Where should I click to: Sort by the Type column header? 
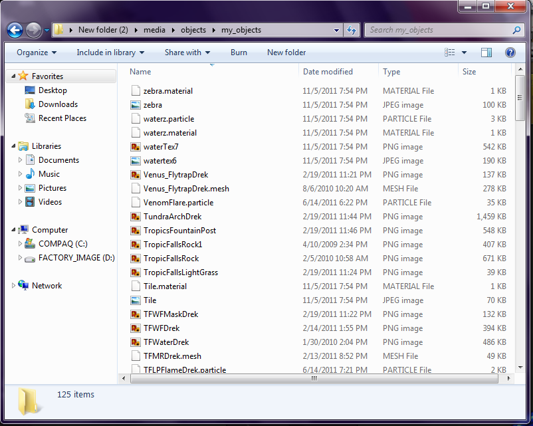click(x=391, y=72)
